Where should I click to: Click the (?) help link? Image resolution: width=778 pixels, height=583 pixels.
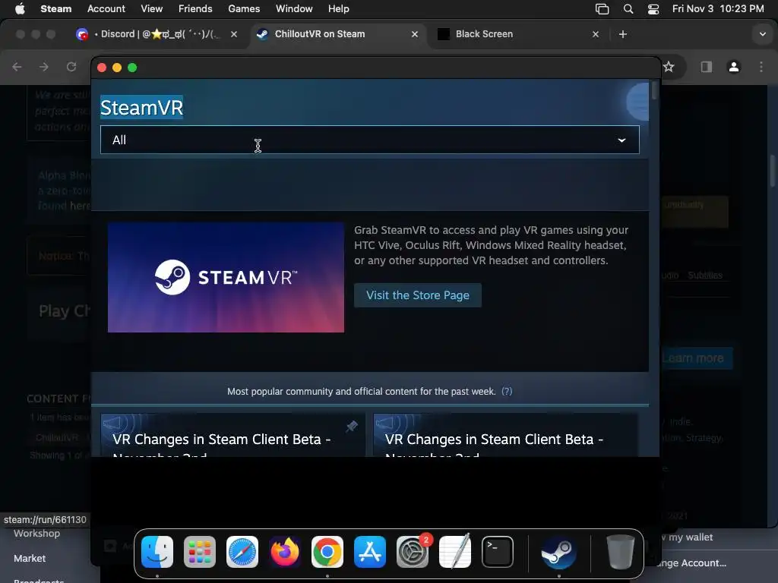(x=507, y=391)
